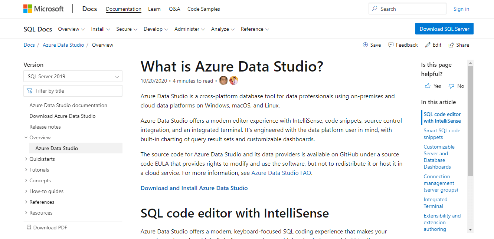Screen dimensions: 494x239
Task: Open the Azure Data Studio FAQ link
Action: [281, 173]
